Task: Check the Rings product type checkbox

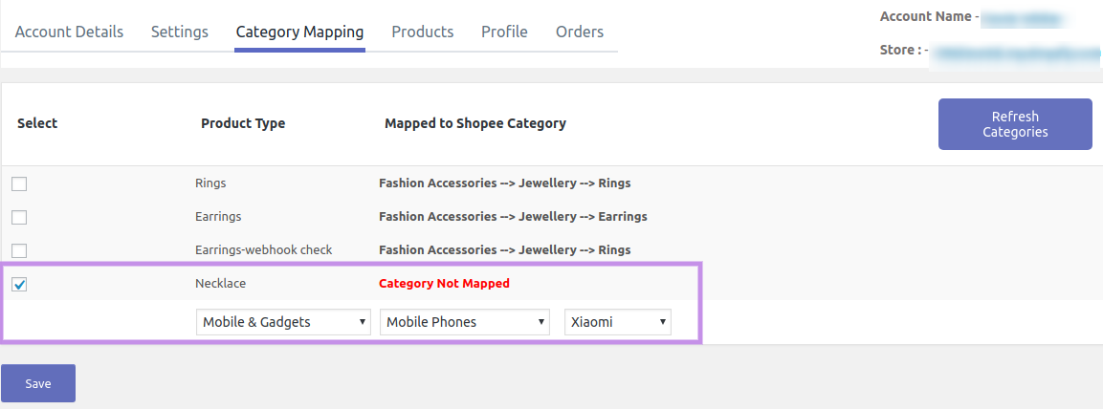Action: pos(19,183)
